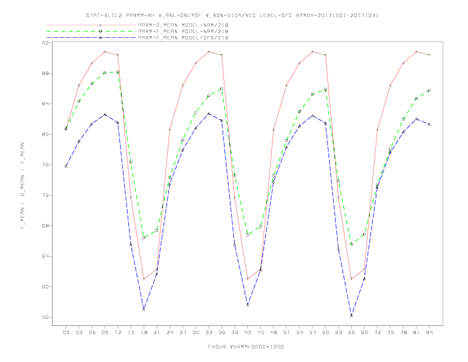468x362 pixels.
Task: Click y-axis tick label 92
Action: [45, 43]
